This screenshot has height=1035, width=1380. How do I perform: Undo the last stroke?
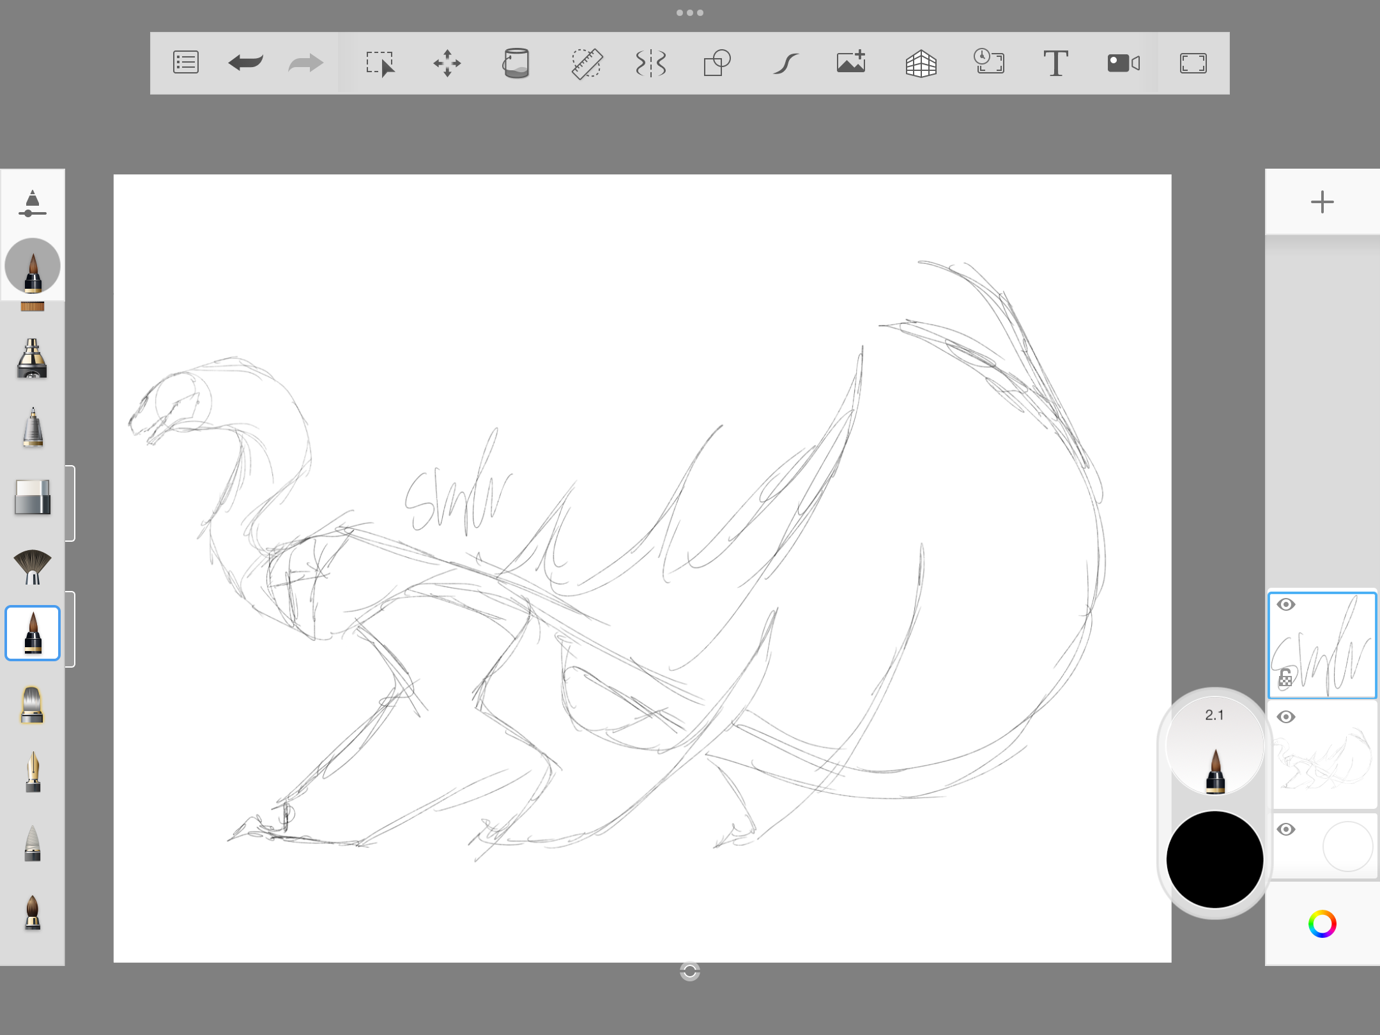[245, 63]
